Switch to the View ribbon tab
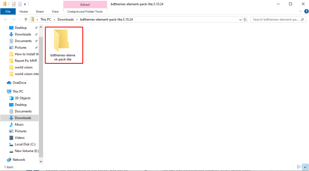309x171 pixels. coord(55,11)
